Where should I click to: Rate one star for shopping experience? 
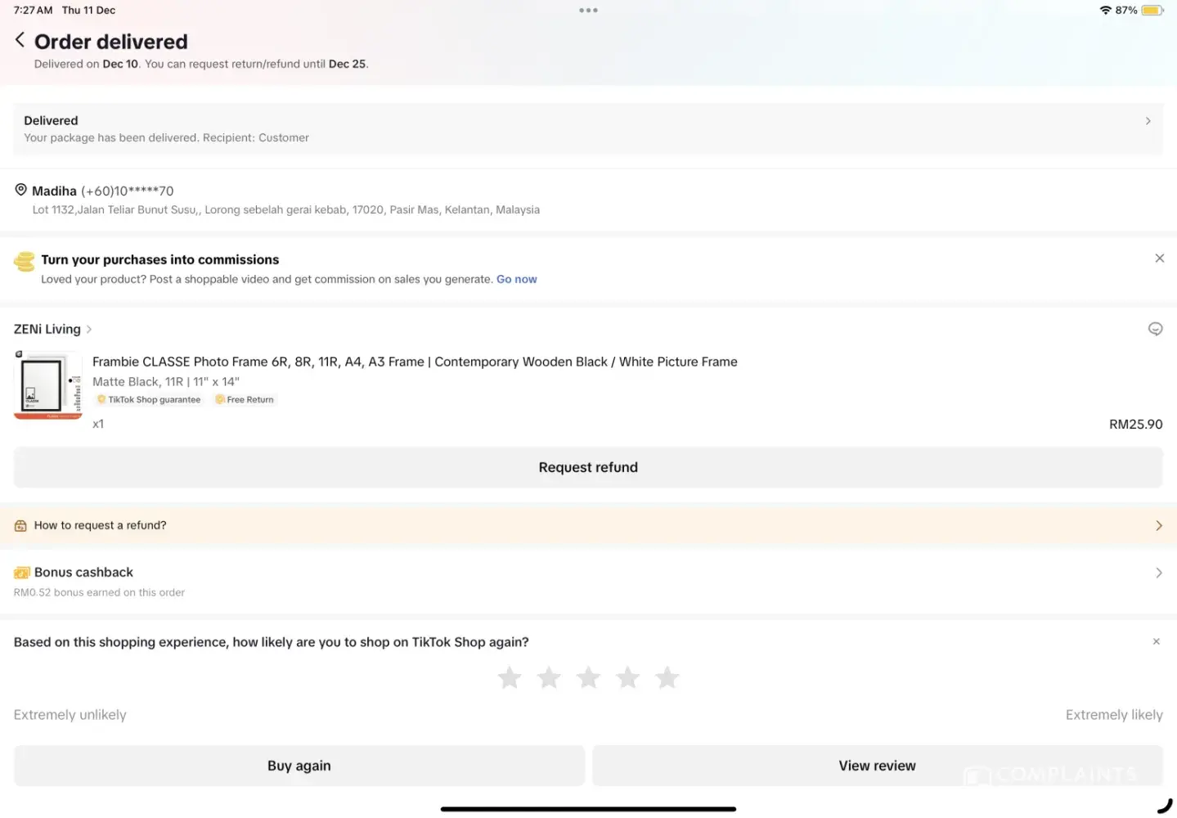510,677
